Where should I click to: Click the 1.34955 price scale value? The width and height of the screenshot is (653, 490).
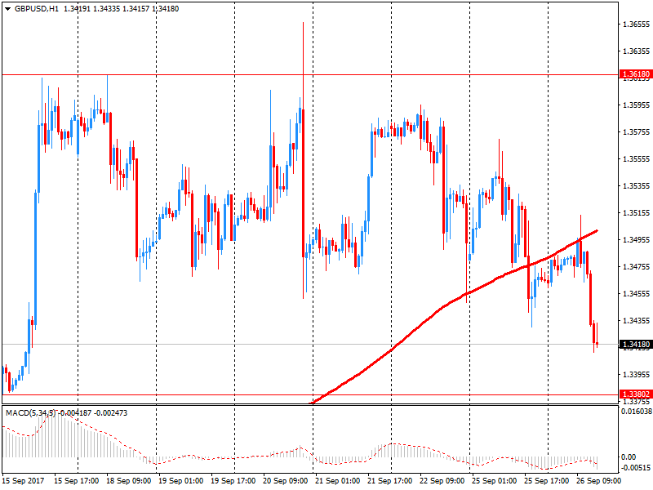coord(636,239)
